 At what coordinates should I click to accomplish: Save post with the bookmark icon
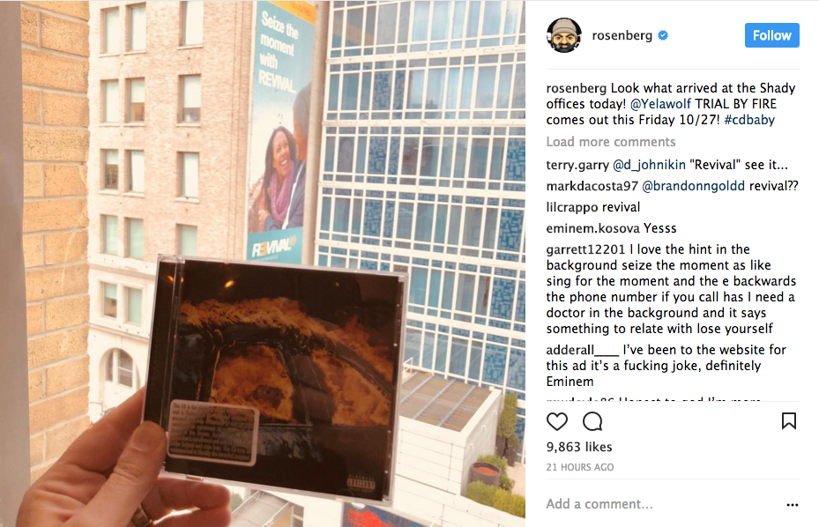[789, 421]
